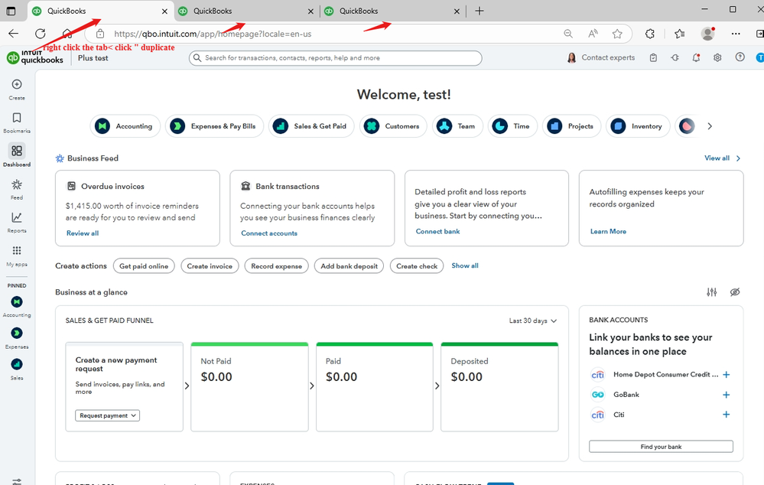Open a new browser tab
This screenshot has height=485, width=764.
click(x=480, y=11)
